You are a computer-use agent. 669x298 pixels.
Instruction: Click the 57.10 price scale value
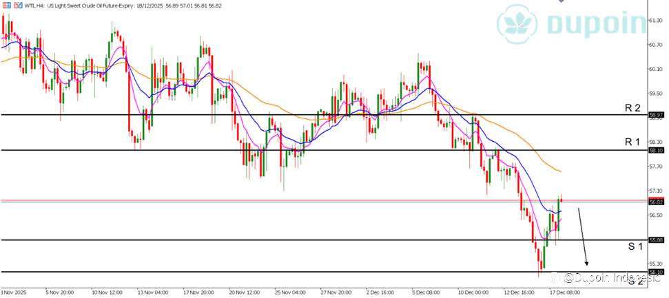tap(655, 191)
